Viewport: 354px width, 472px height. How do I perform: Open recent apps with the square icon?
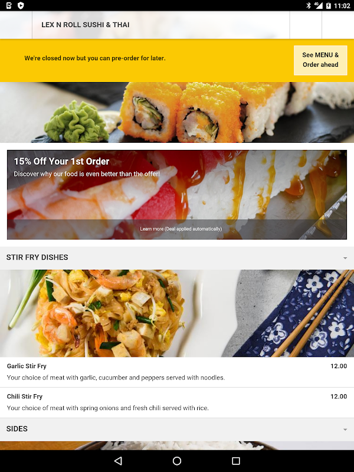tap(236, 461)
